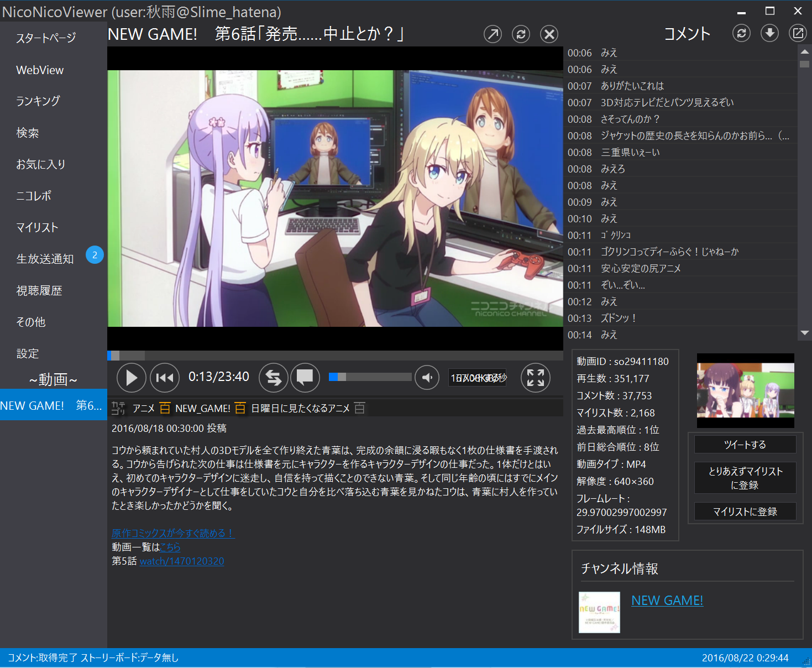812x668 pixels.
Task: Open the こちら video list link
Action: (x=170, y=547)
